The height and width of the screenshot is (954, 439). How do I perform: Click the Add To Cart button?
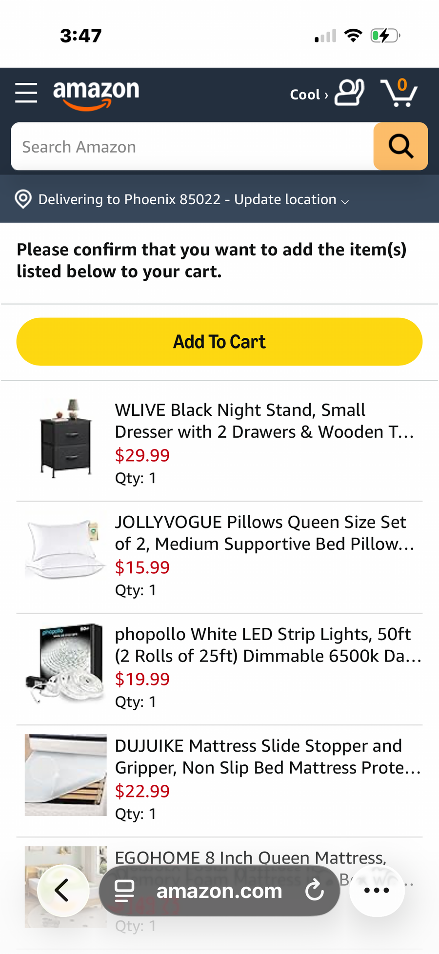pos(219,342)
